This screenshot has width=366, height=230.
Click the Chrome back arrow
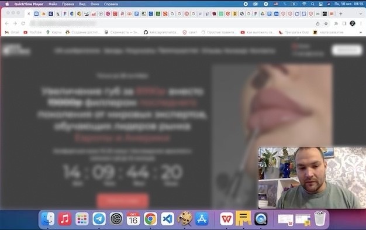[x=7, y=23]
